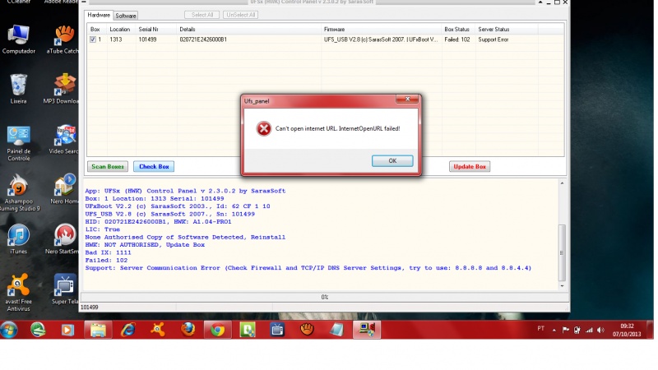Viewport: 658px width, 370px height.
Task: Switch to the Software tab
Action: tap(126, 16)
